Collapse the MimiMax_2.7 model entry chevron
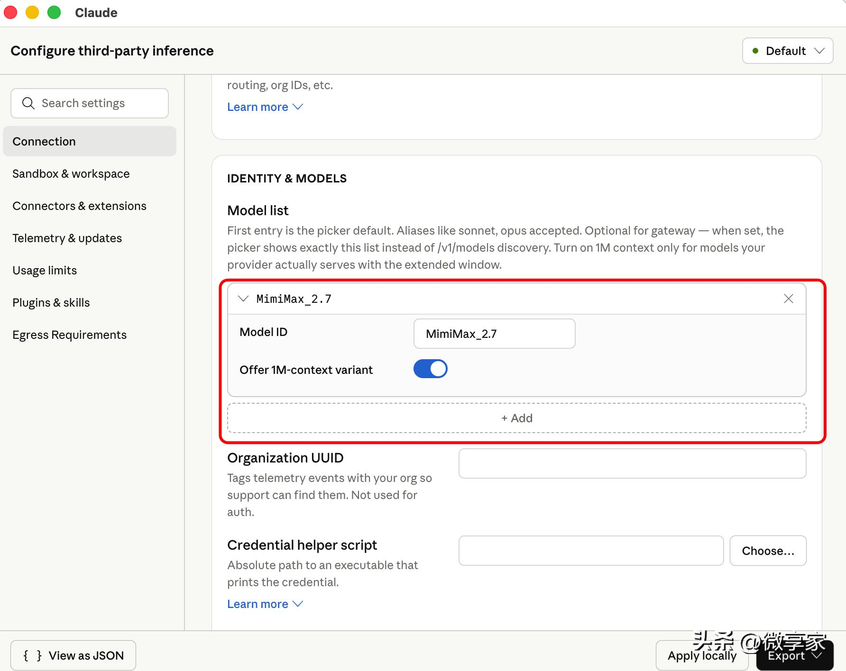The width and height of the screenshot is (846, 671). point(243,299)
